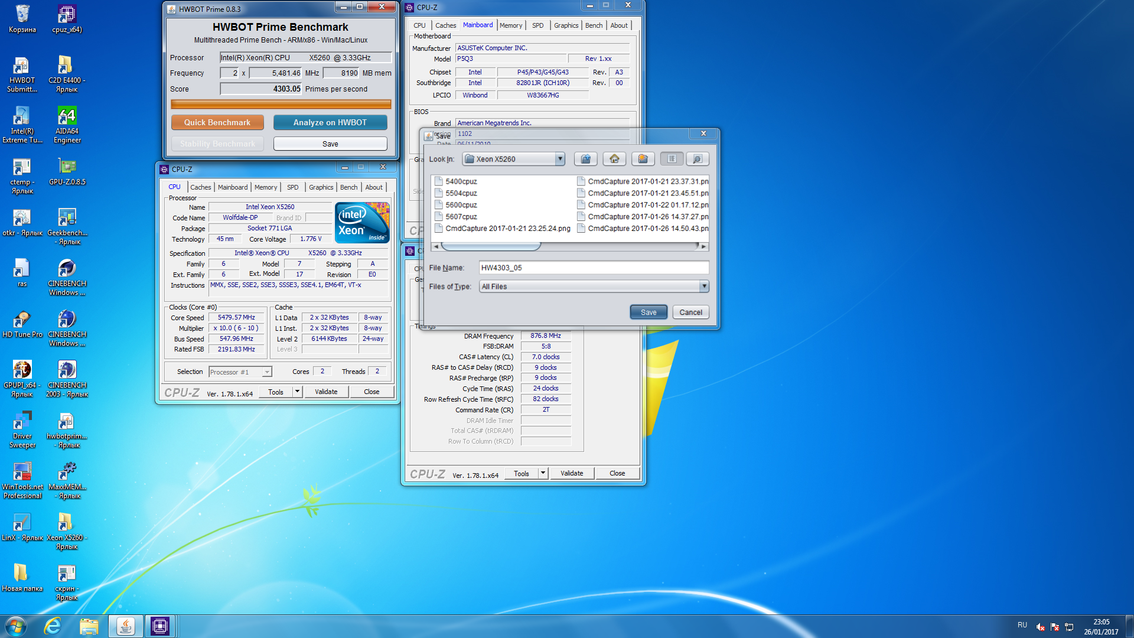Click the Java app taskbar icon
The height and width of the screenshot is (638, 1134).
(125, 626)
